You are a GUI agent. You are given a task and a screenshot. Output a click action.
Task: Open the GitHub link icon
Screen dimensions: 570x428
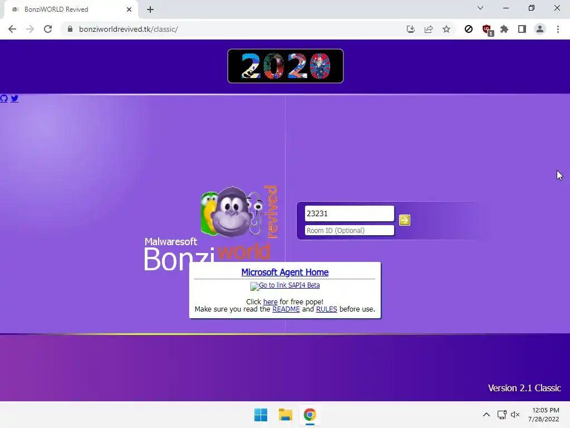[x=4, y=98]
